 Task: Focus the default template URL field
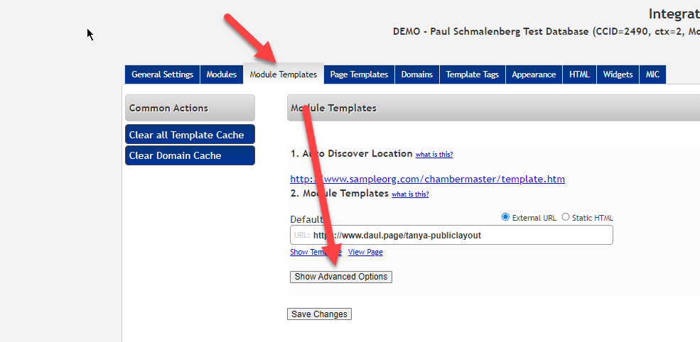tap(455, 236)
